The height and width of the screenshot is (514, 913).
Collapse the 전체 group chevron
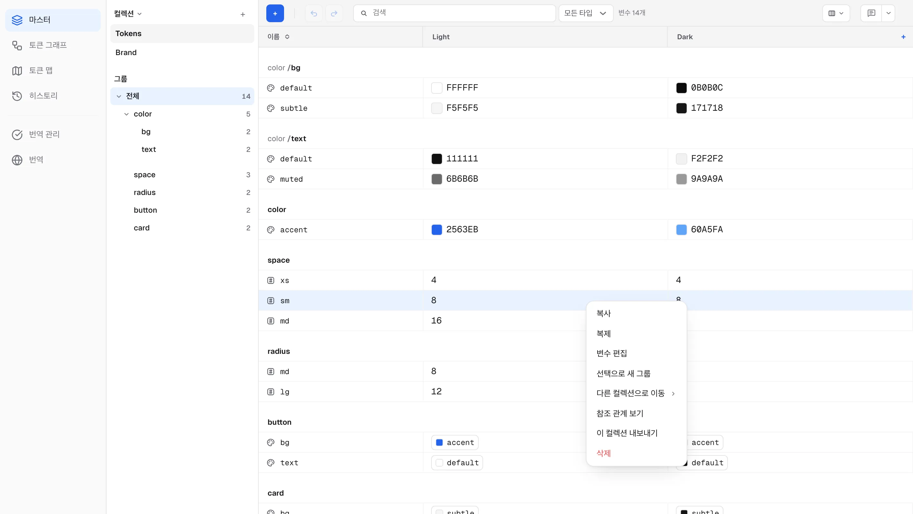(x=119, y=96)
